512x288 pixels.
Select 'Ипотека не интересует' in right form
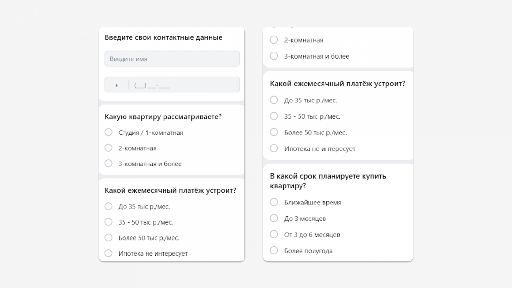(x=274, y=148)
